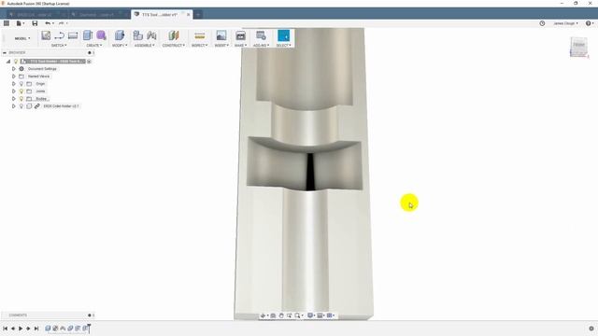Viewport: 598px width, 336px height.
Task: Select the ER20 Collet Holder component
Action: pos(61,106)
